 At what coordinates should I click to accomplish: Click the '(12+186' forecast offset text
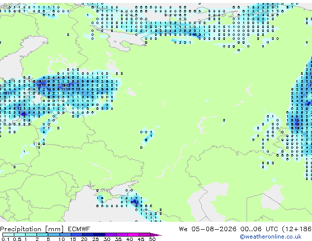[x=297, y=229]
